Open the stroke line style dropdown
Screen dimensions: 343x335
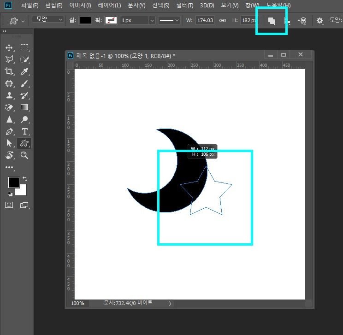pos(169,20)
